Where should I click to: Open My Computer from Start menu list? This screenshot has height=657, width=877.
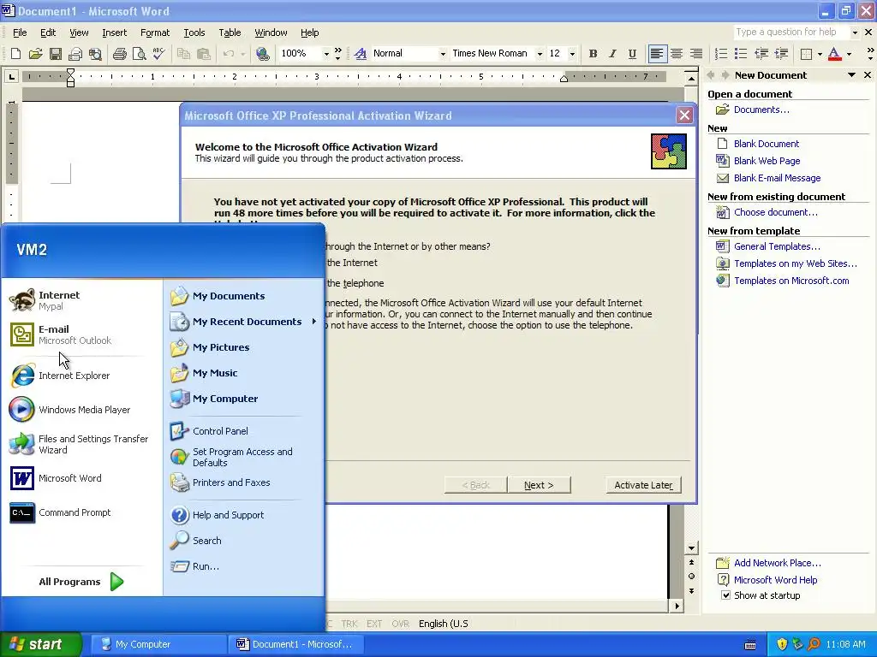[x=244, y=399]
